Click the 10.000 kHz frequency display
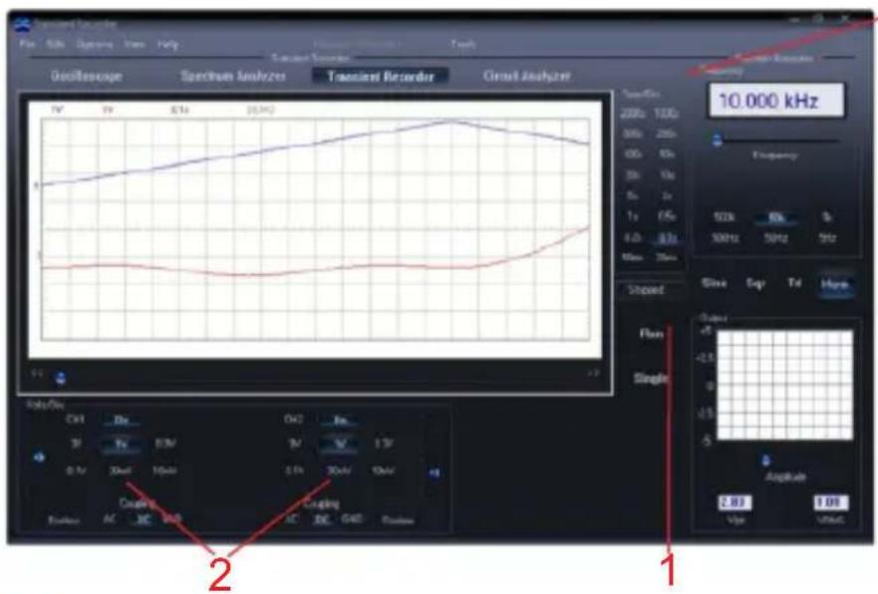This screenshot has height=594, width=878. coord(776,101)
